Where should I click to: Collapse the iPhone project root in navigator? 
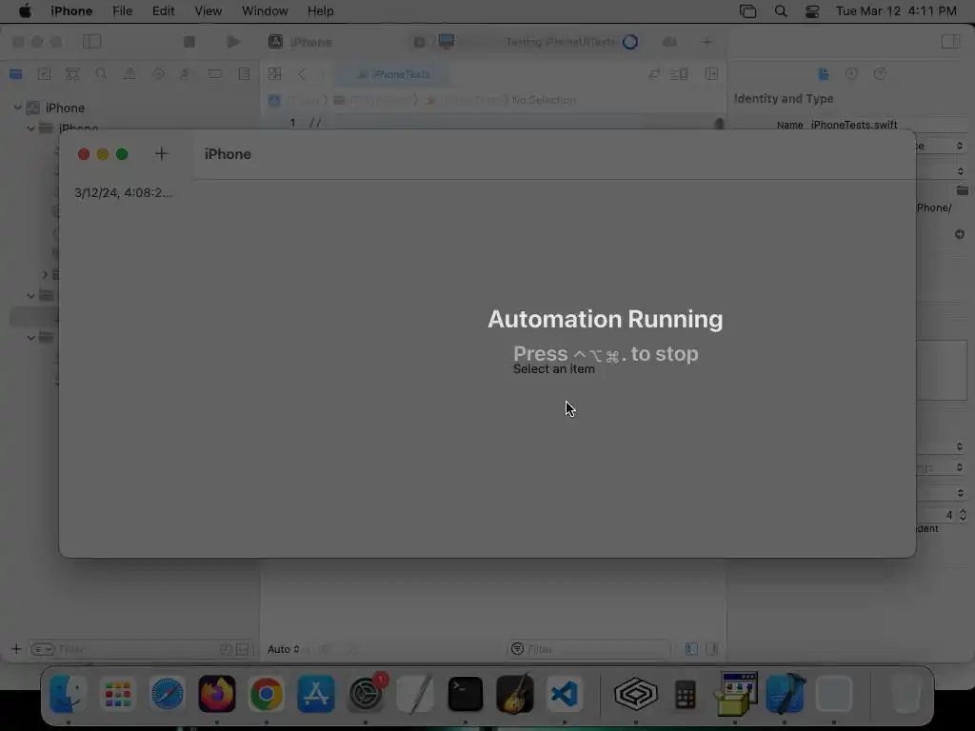(x=17, y=108)
